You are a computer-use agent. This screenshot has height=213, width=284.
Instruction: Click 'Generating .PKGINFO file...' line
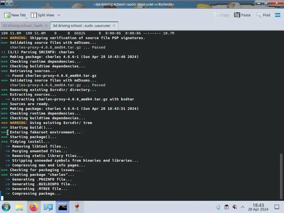tap(42, 179)
